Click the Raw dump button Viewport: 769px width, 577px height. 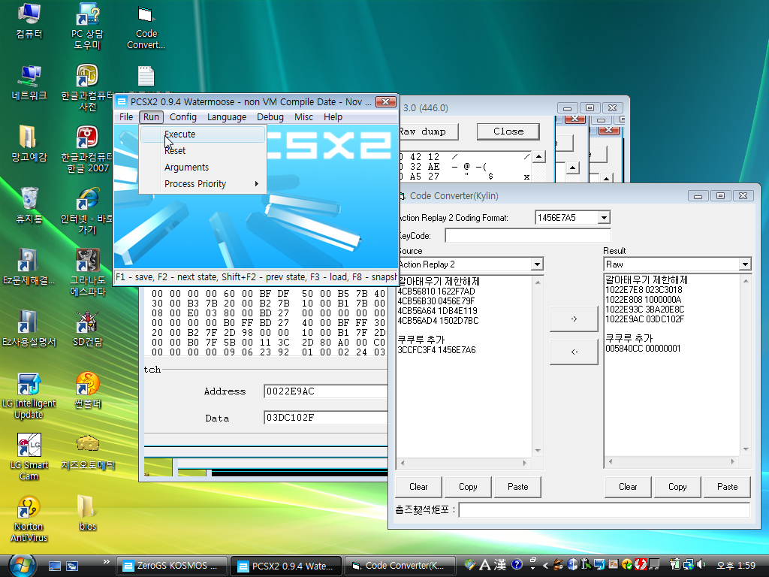pyautogui.click(x=427, y=131)
